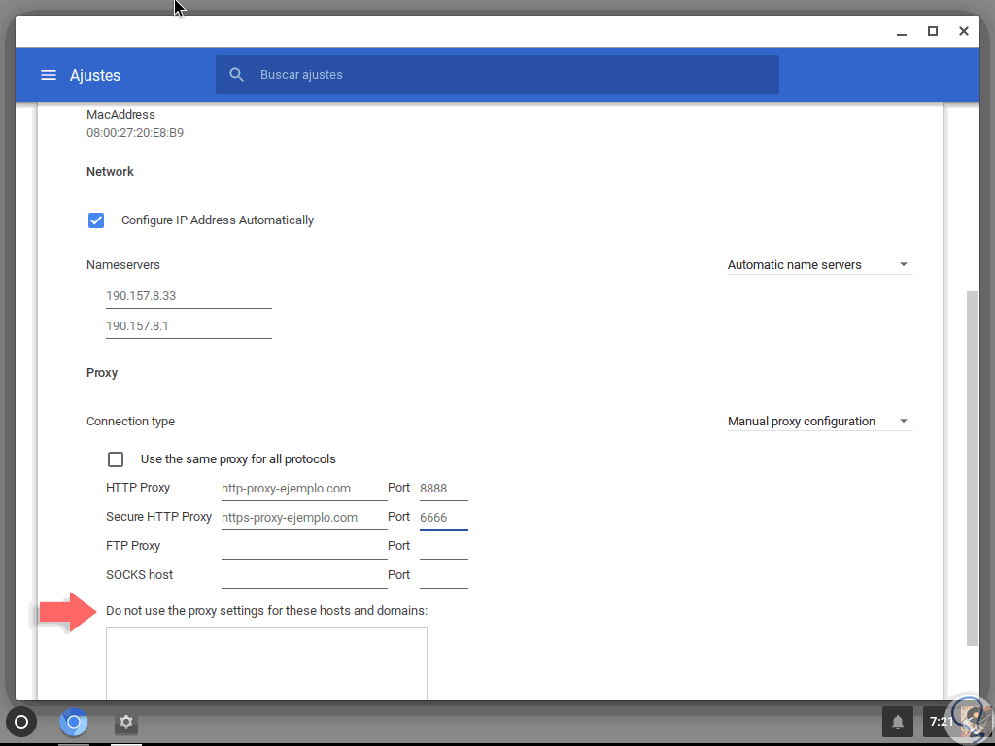Click the second nameserver field 190.157.8.1

[x=189, y=326]
